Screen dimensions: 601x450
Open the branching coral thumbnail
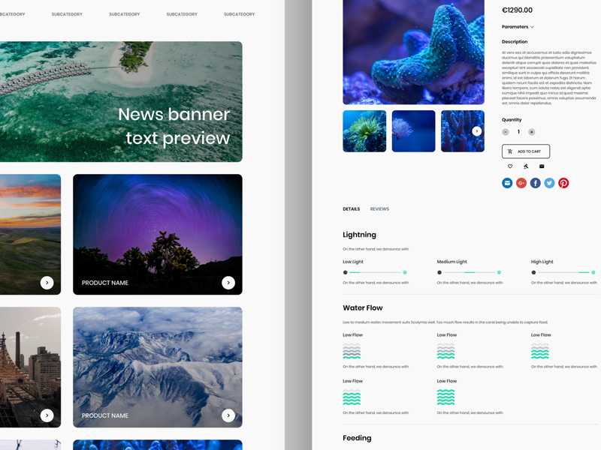coord(463,131)
